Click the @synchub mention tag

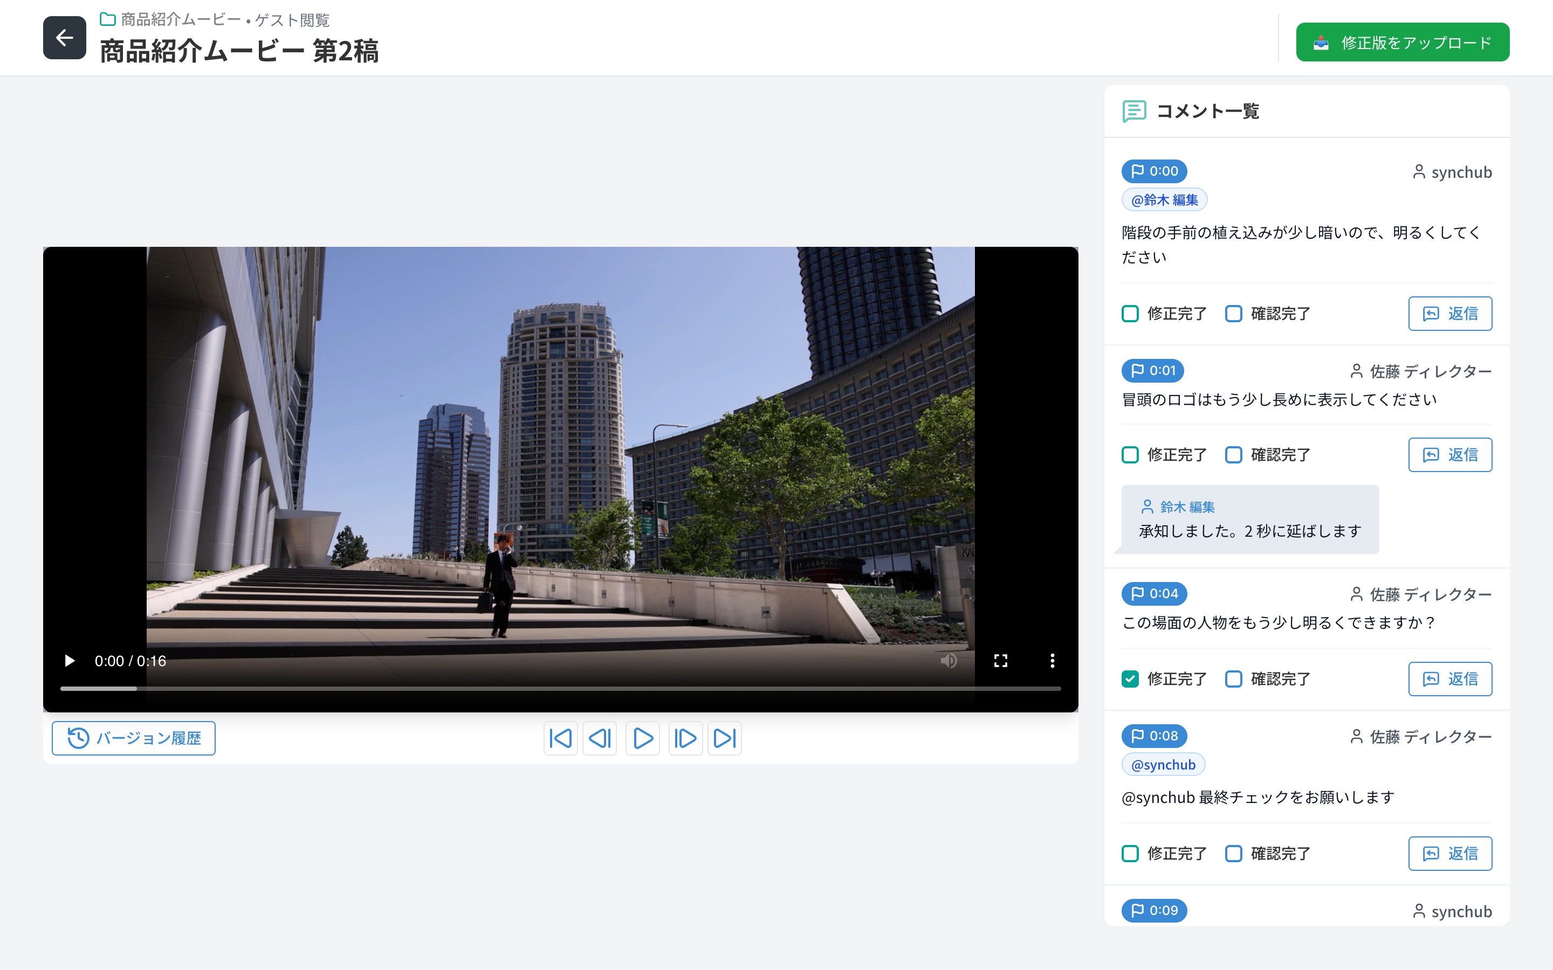pyautogui.click(x=1163, y=765)
